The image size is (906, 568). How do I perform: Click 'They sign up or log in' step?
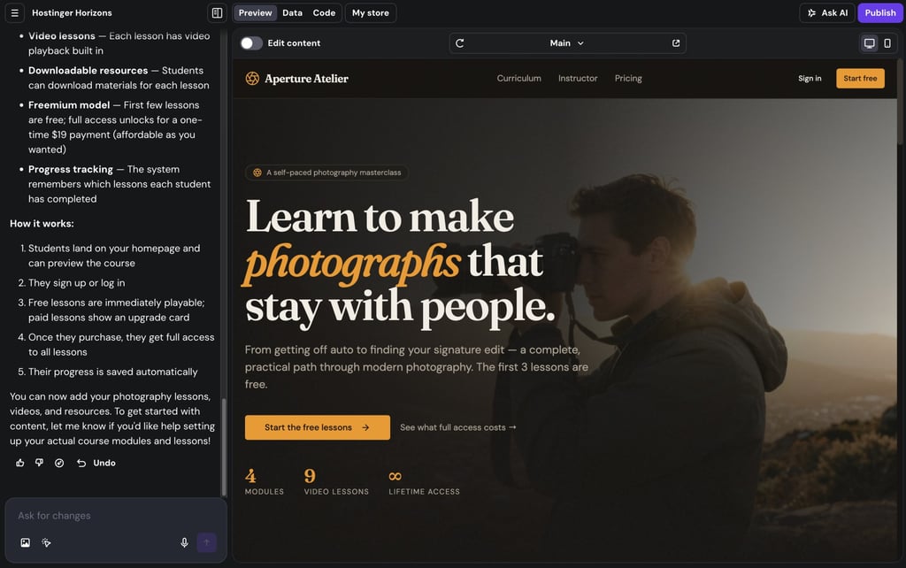(x=76, y=283)
